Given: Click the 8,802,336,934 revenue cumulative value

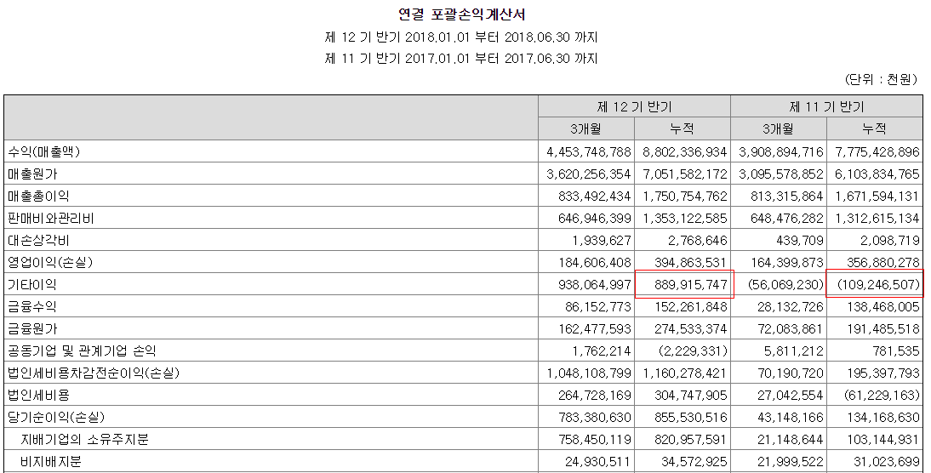Looking at the screenshot, I should (684, 152).
